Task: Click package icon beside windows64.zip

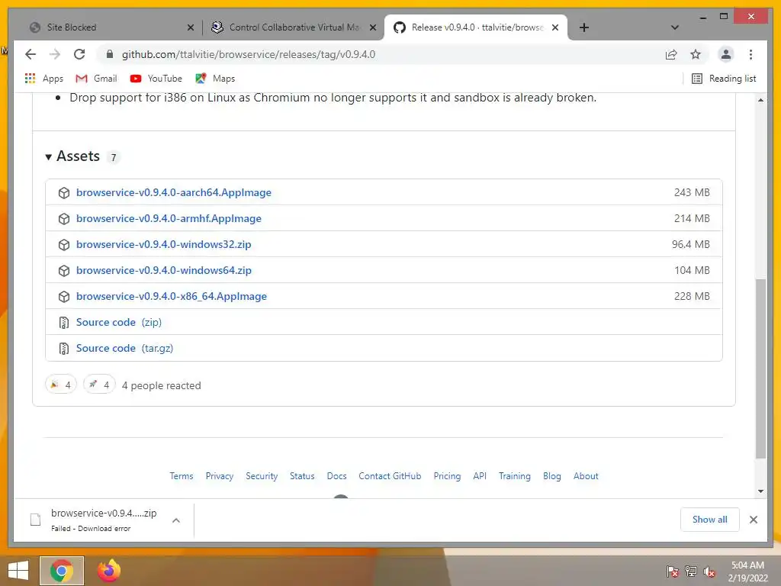Action: tap(64, 271)
